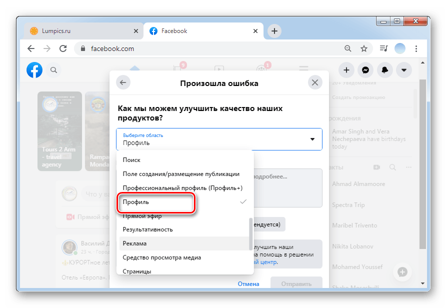Screen dimensions: 447x308
Task: Click the dropdown list scrollbar thumb
Action: point(251,234)
